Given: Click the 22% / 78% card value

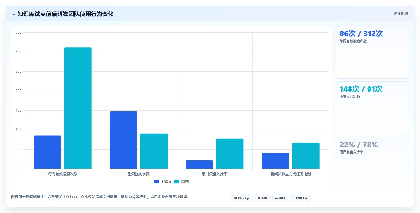Looking at the screenshot, I should point(359,145).
